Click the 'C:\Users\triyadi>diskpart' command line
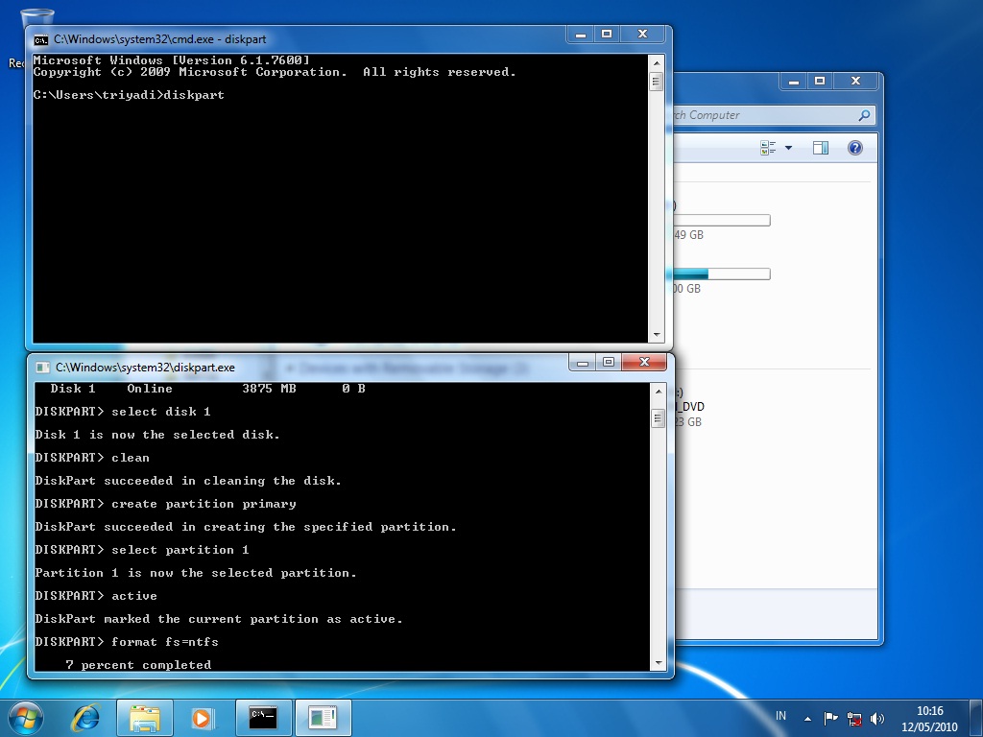This screenshot has width=983, height=737. (x=129, y=95)
